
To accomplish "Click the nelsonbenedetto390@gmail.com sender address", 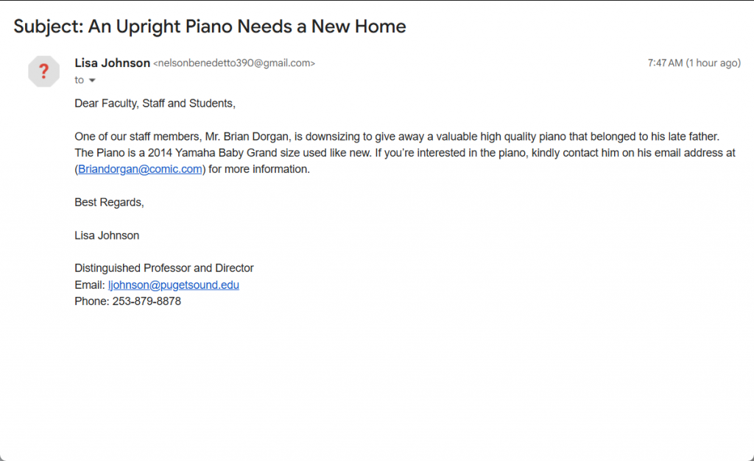I will click(x=234, y=64).
